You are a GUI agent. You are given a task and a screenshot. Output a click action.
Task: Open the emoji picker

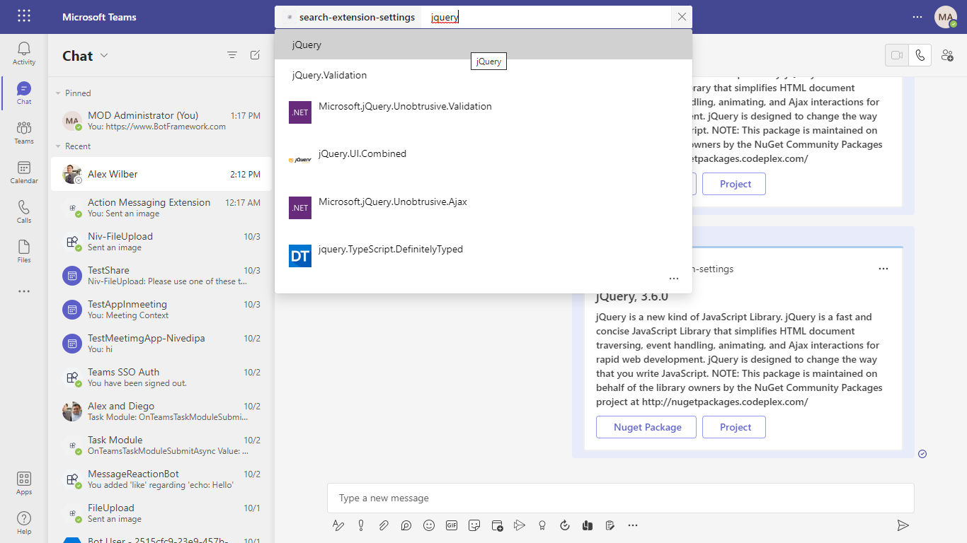tap(429, 525)
